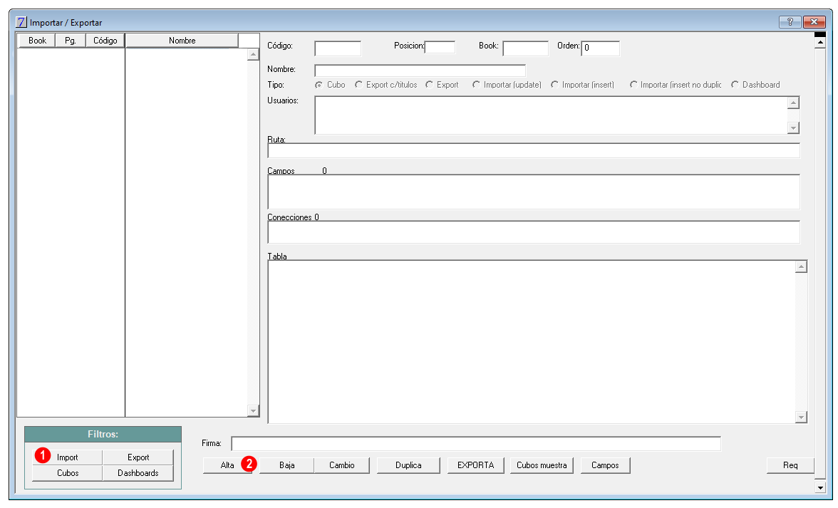Apply the Export filter

click(138, 457)
